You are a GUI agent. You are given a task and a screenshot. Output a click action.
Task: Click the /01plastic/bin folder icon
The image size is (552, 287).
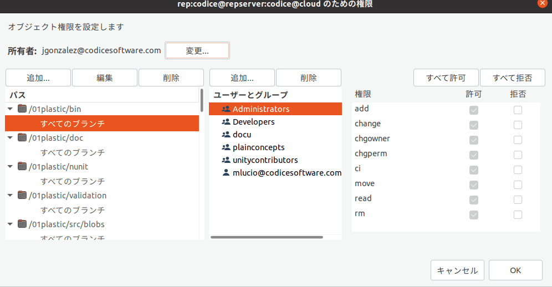(x=22, y=109)
